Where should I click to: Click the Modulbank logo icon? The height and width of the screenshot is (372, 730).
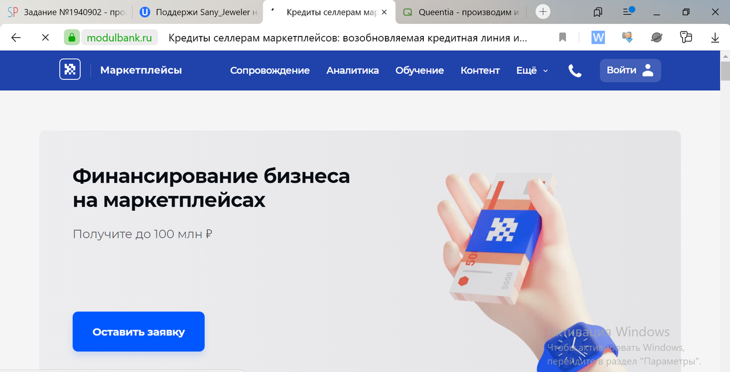70,70
